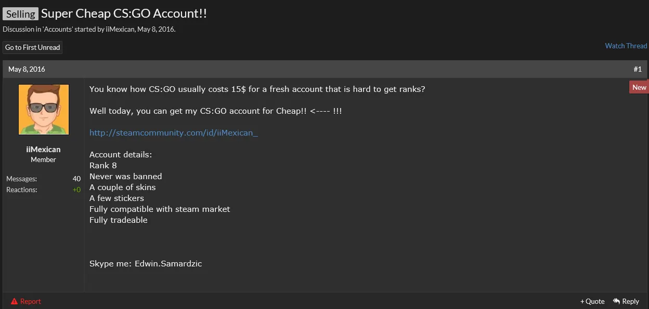Click the Reactions label in user info
Image resolution: width=649 pixels, height=309 pixels.
(22, 190)
